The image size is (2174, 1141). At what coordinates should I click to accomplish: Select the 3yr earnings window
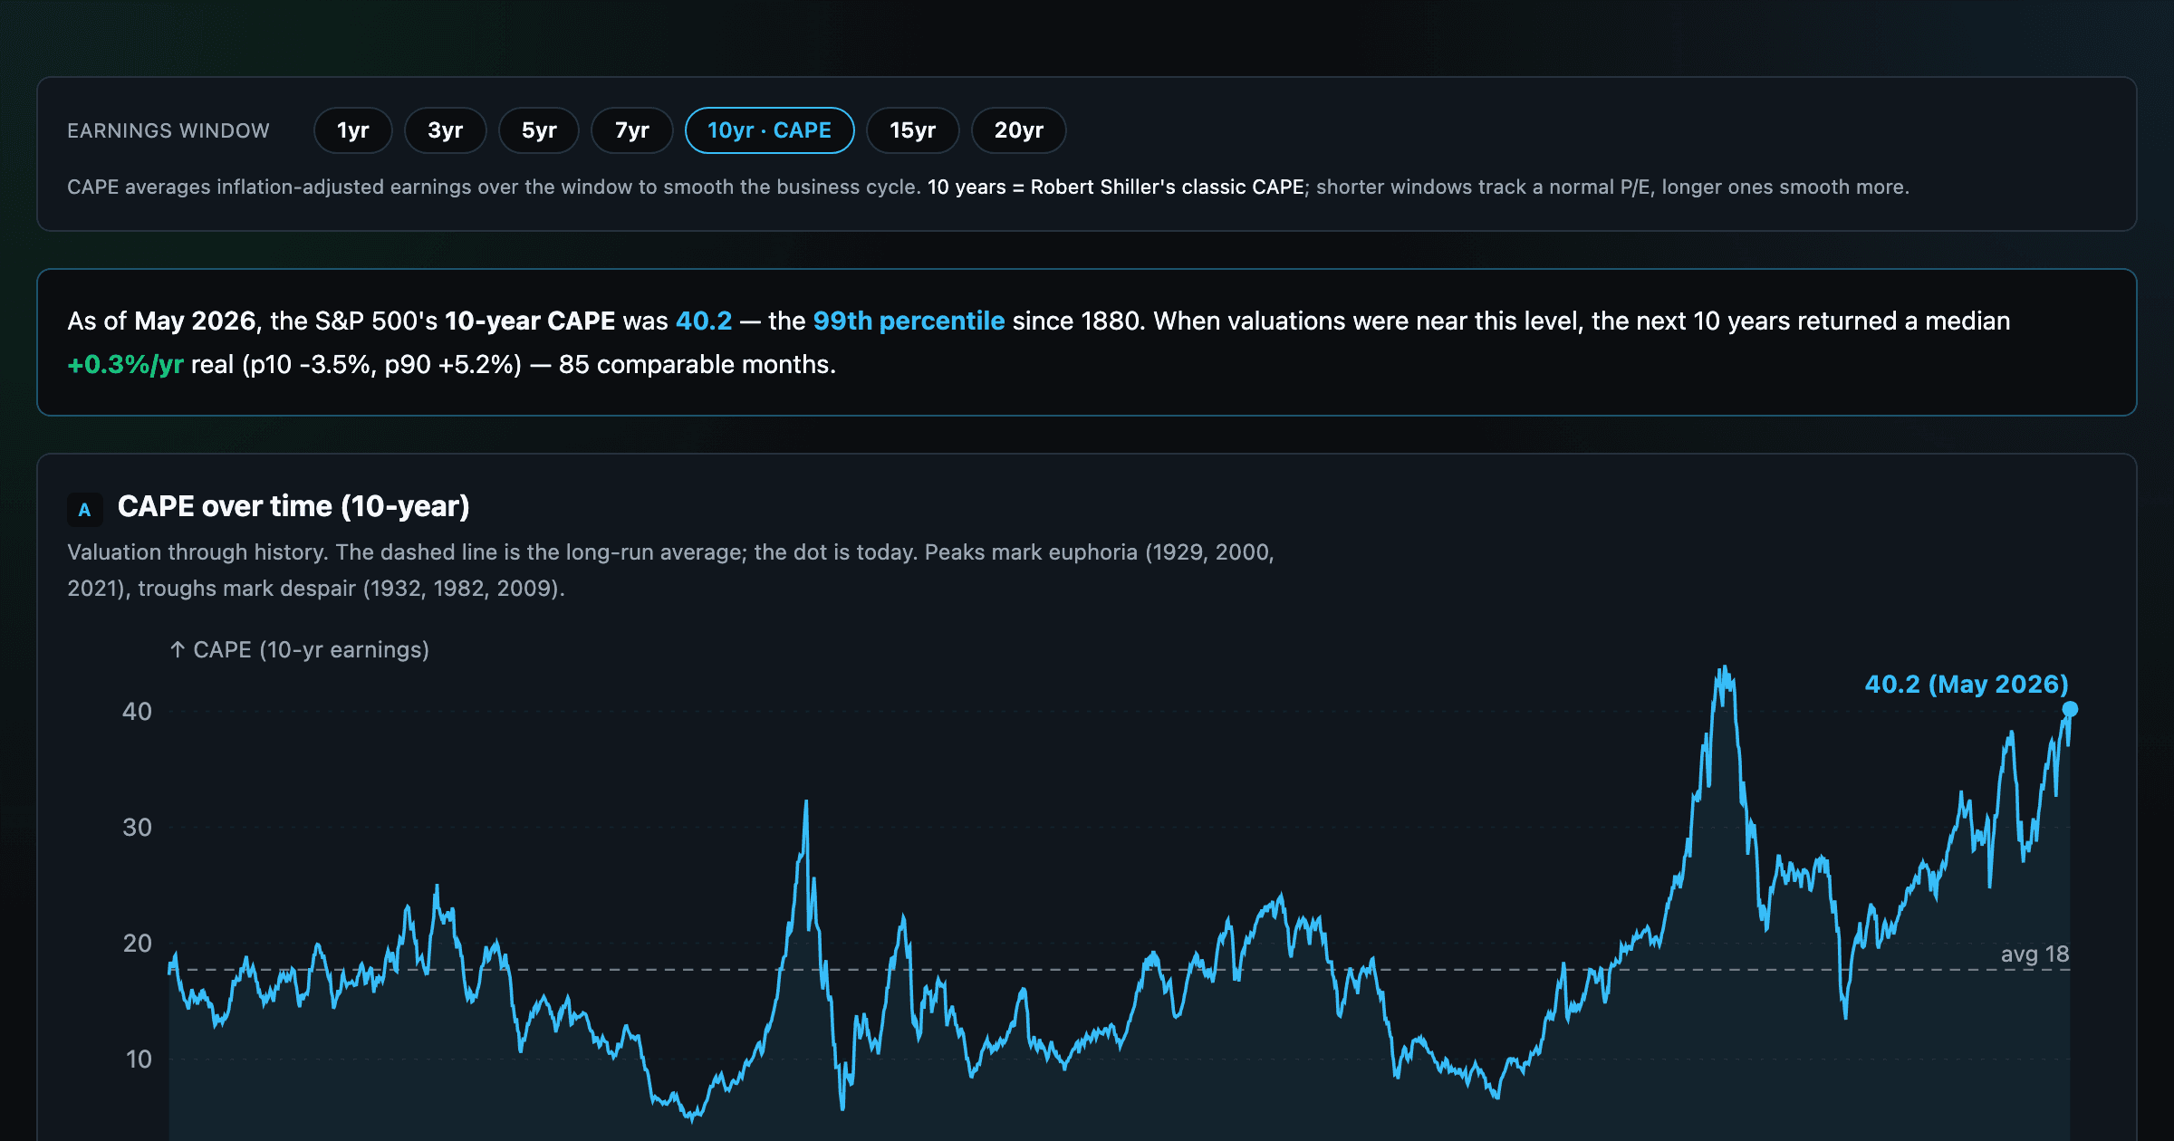(x=445, y=130)
